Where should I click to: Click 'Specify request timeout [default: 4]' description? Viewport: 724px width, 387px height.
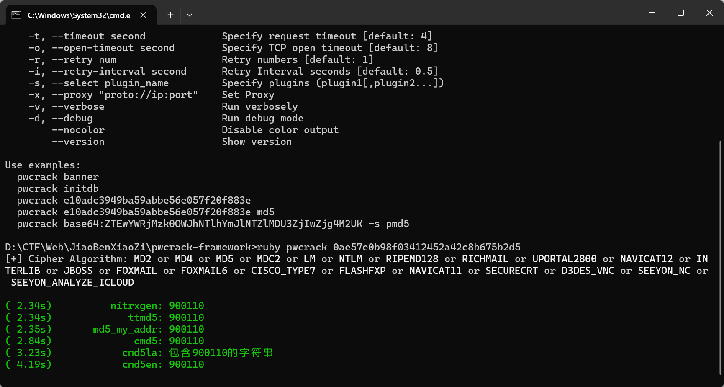tap(327, 36)
